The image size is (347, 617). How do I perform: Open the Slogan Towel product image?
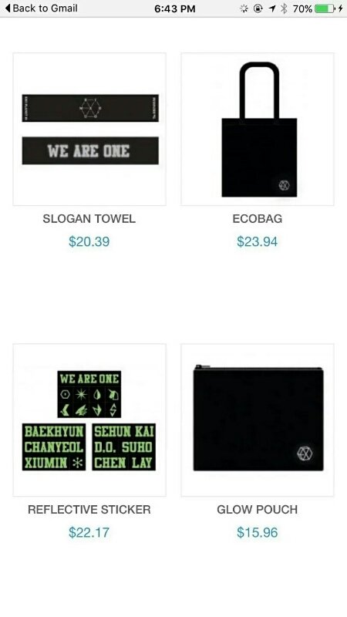click(89, 129)
